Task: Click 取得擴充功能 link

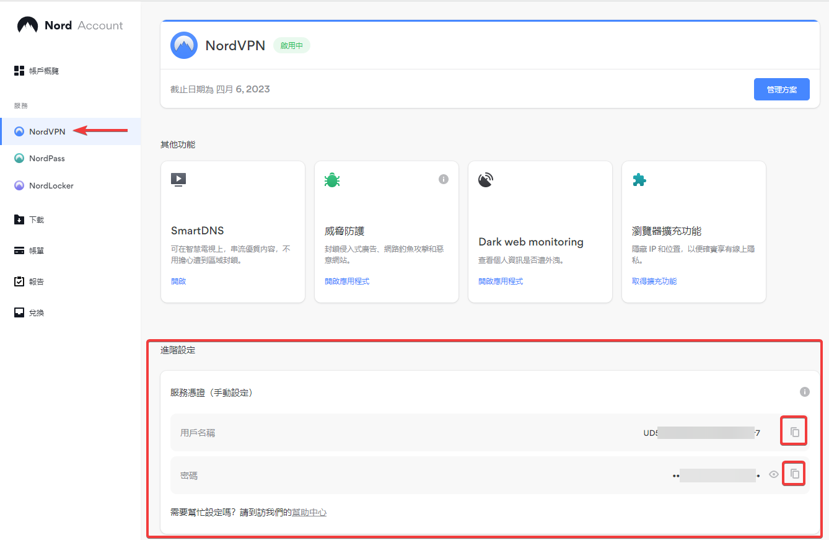Action: (x=654, y=281)
